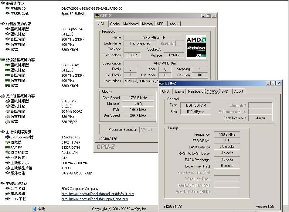The image size is (289, 212).
Task: Open Mainboard tab in front CPU-Z window
Action: pyautogui.click(x=195, y=91)
